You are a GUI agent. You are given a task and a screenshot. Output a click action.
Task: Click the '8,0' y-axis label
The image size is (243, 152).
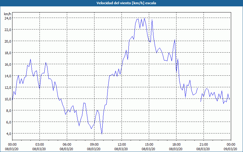[x=9, y=111]
